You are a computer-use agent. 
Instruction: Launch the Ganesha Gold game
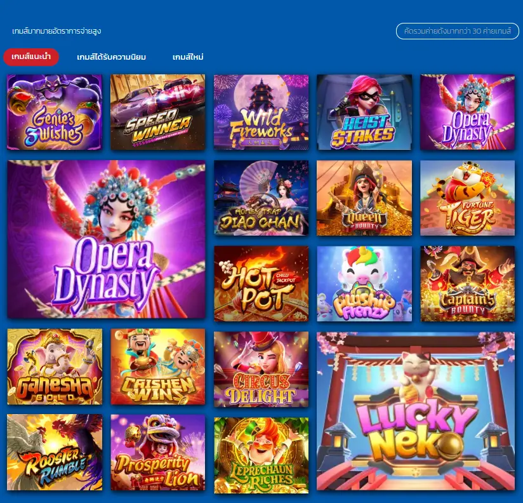click(55, 366)
